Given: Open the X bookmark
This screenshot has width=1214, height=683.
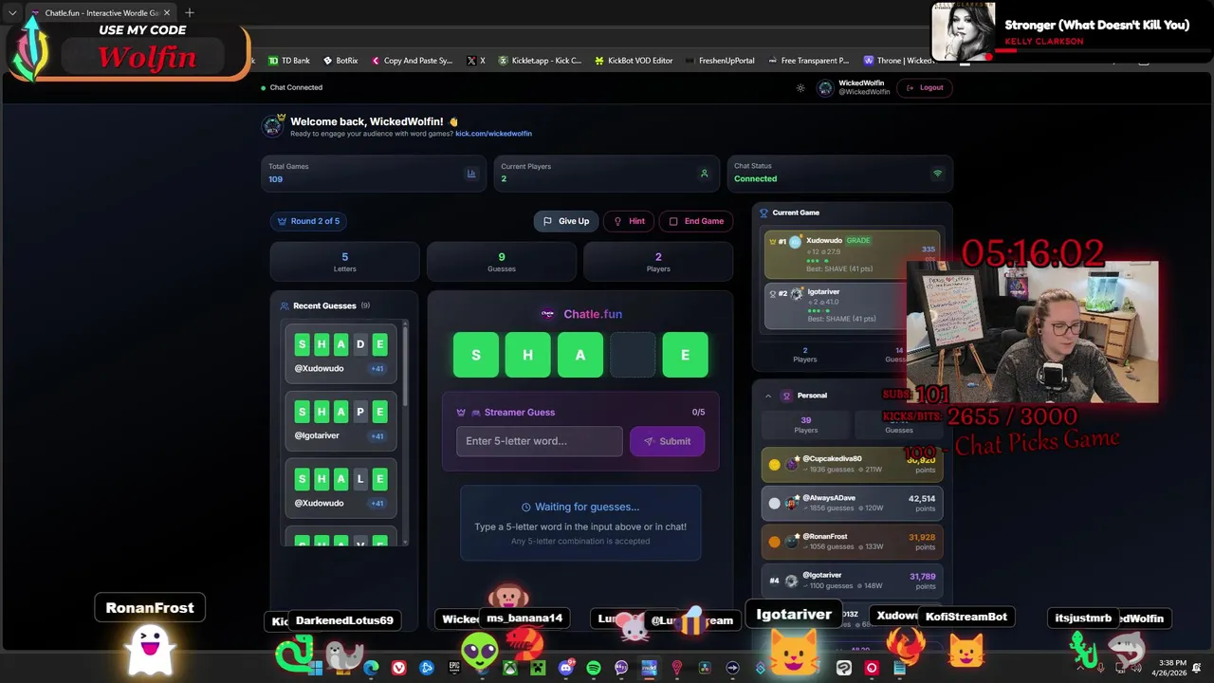Looking at the screenshot, I should click(476, 61).
